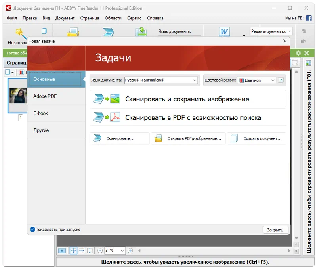The height and width of the screenshot is (270, 317).
Task: Click the select area icon near top right
Action: tap(295, 63)
